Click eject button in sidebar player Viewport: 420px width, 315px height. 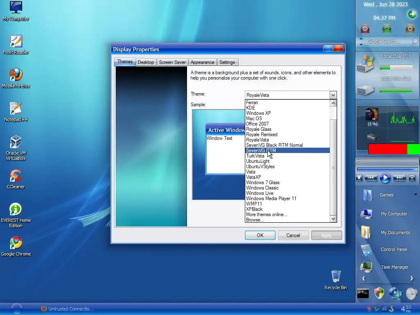[x=412, y=178]
